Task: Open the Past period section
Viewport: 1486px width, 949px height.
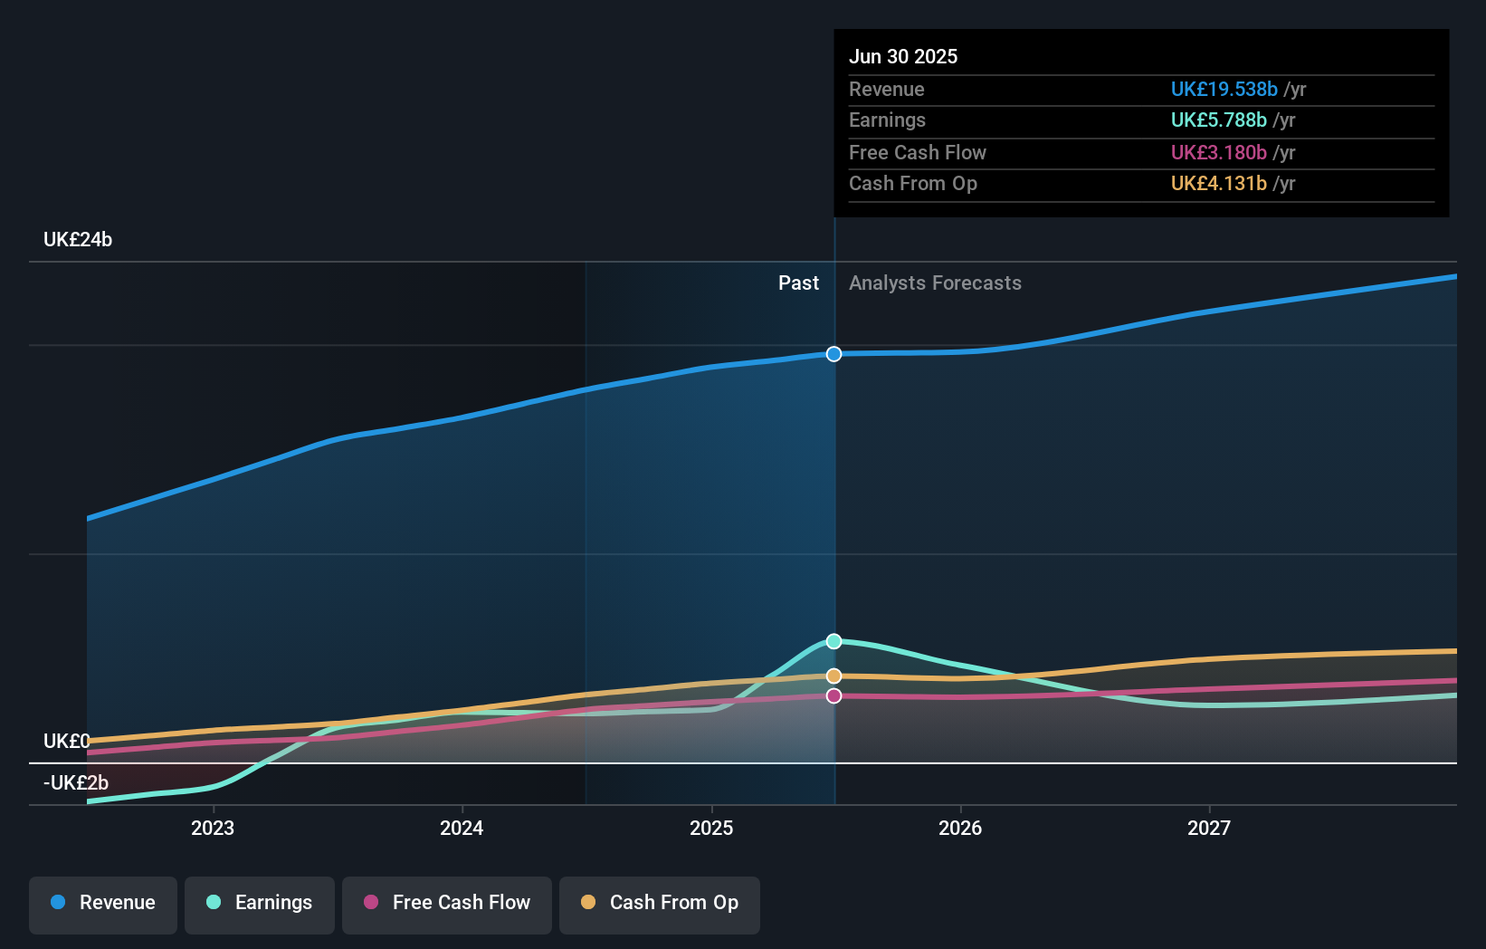Action: (x=798, y=283)
